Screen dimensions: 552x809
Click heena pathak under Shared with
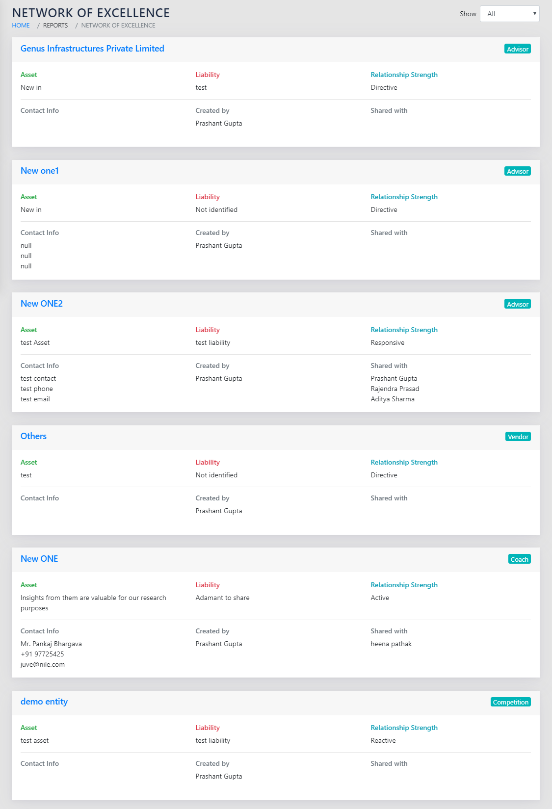click(x=391, y=644)
